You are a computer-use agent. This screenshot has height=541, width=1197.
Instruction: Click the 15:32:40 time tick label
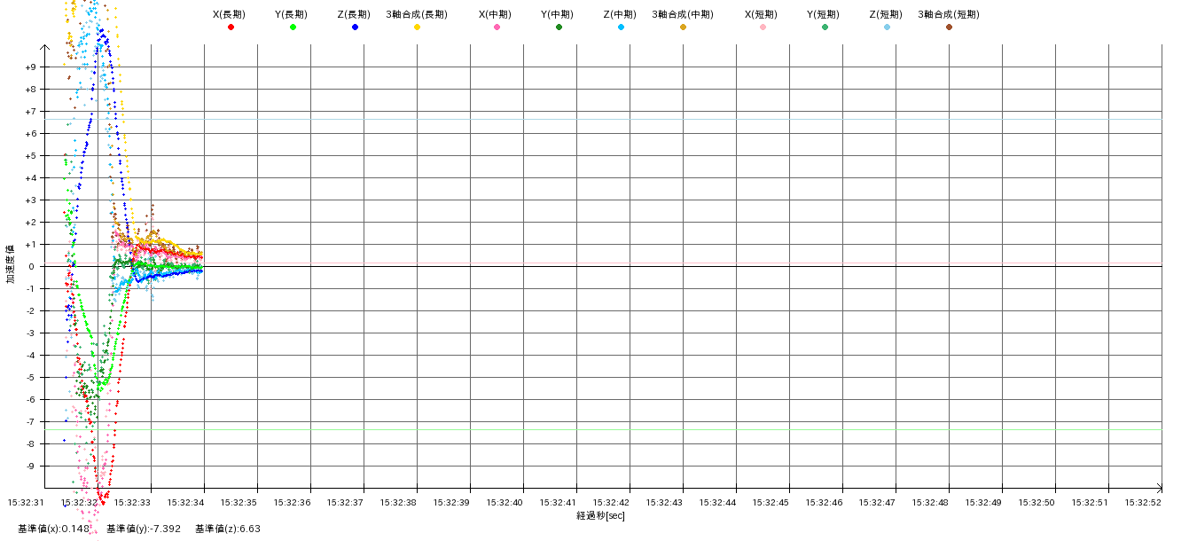pyautogui.click(x=505, y=502)
